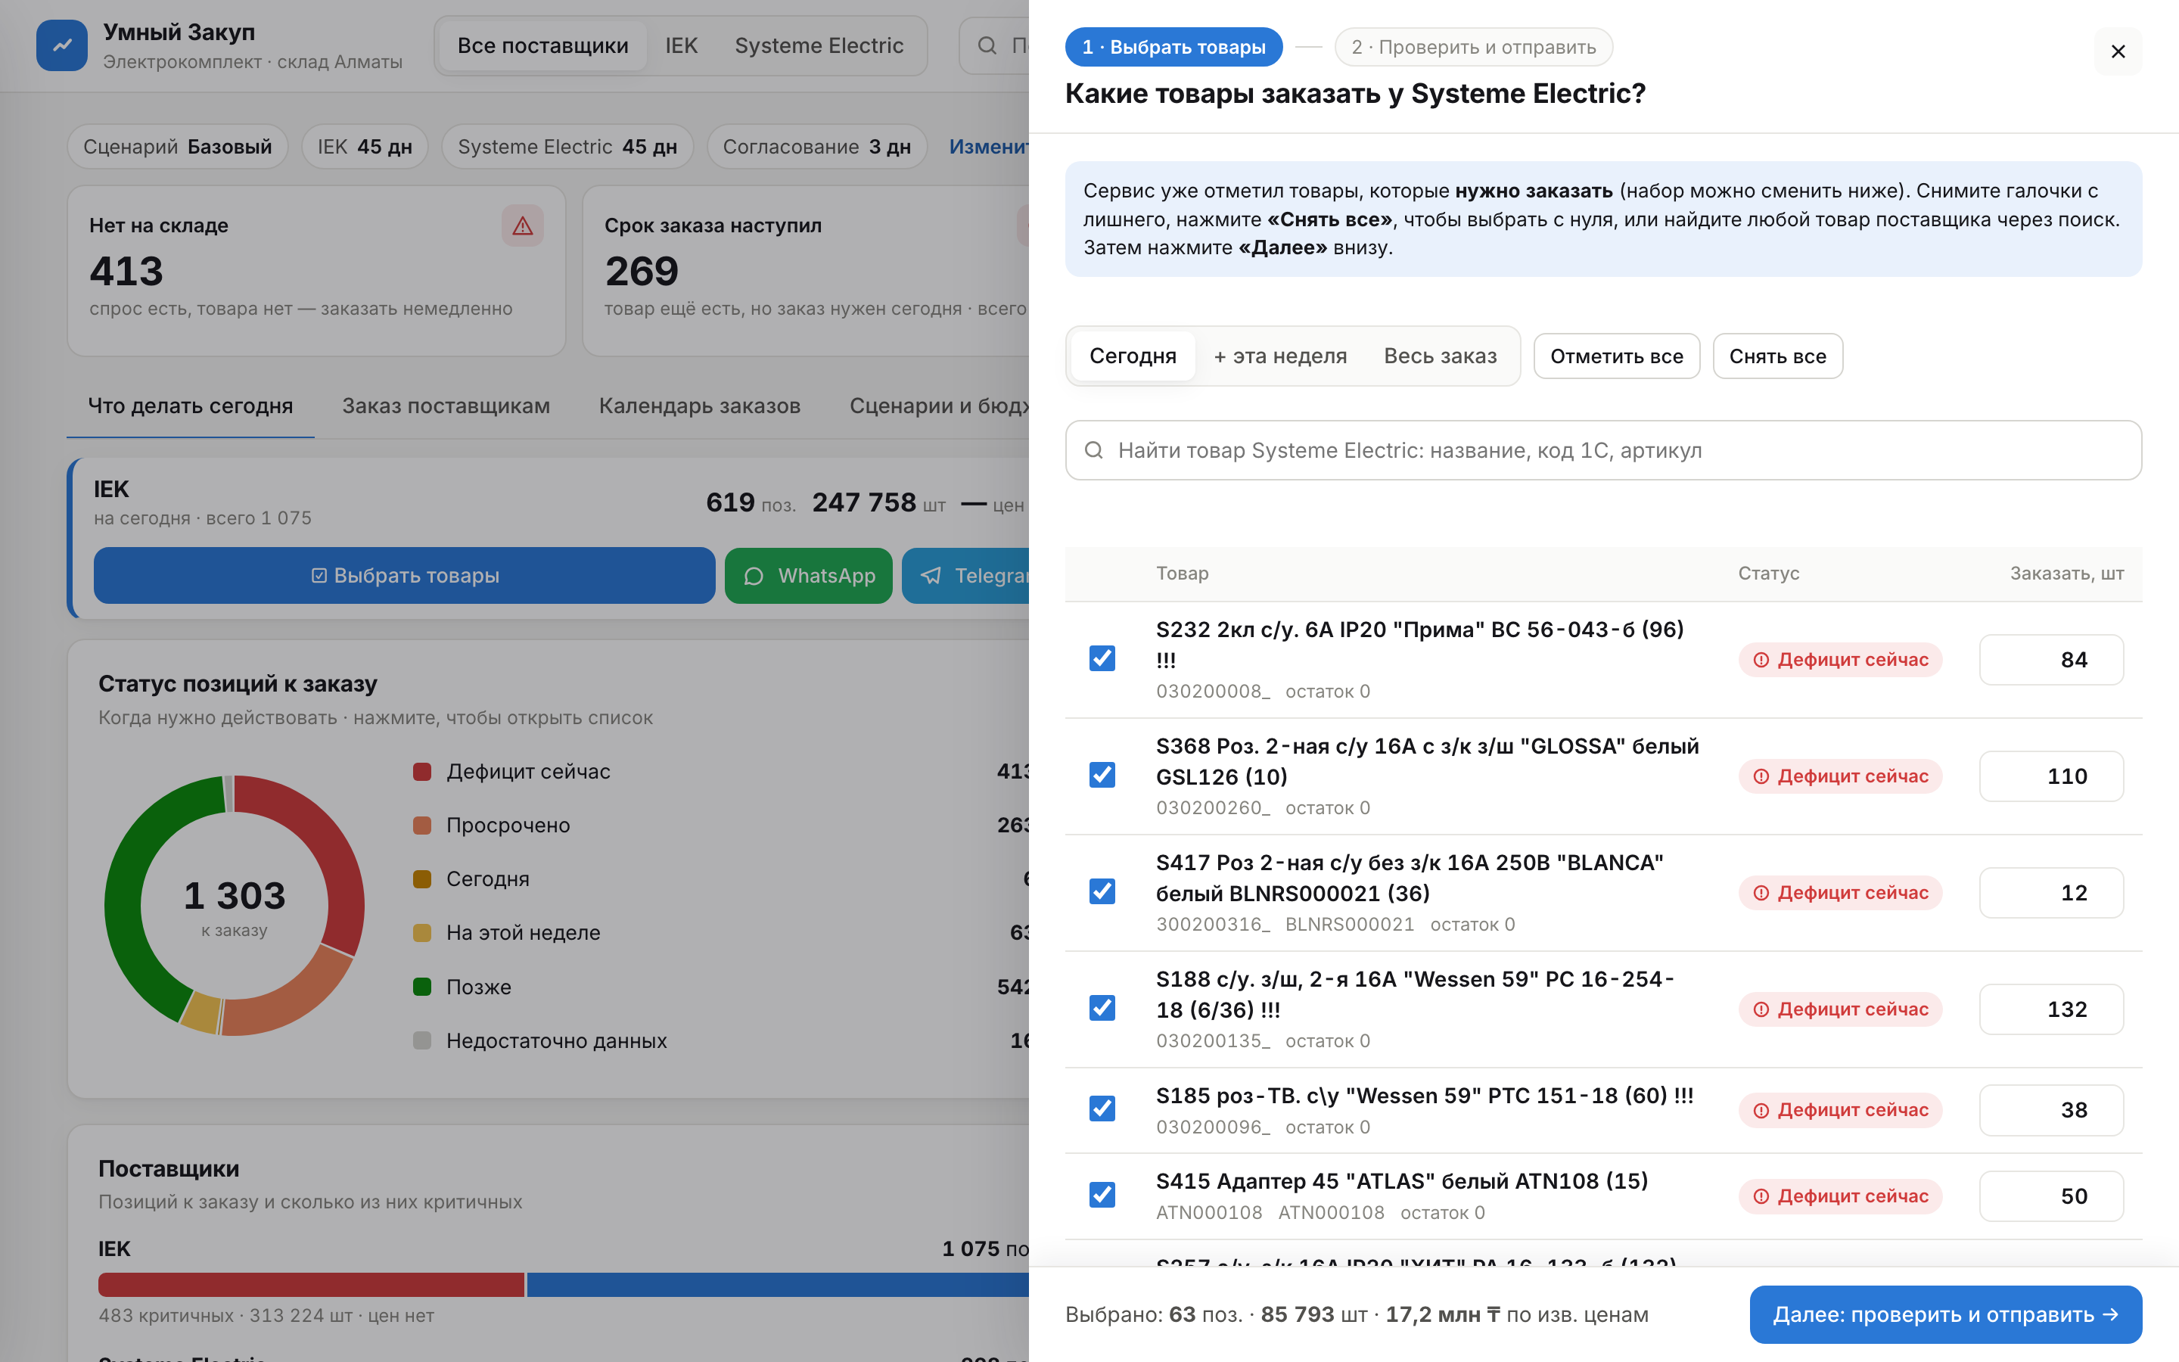Edit quantity field showing 110
Screen dimensions: 2179x1362
pyautogui.click(x=2051, y=776)
